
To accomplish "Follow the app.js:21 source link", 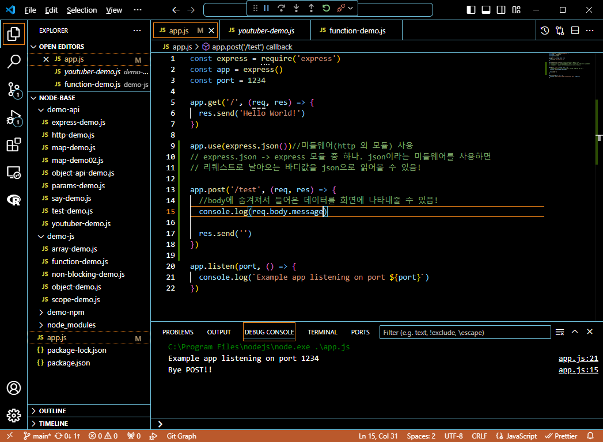I will (x=578, y=359).
